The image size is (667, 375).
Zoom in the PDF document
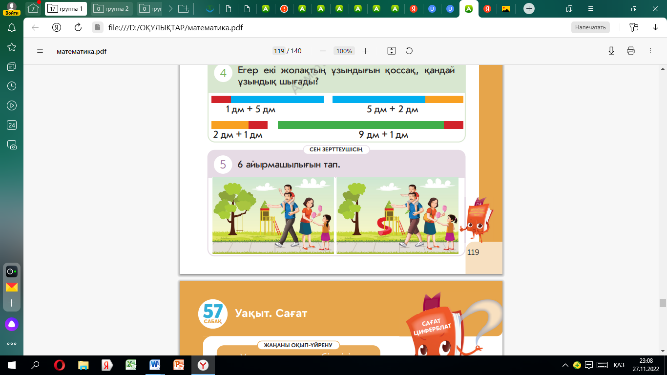366,51
